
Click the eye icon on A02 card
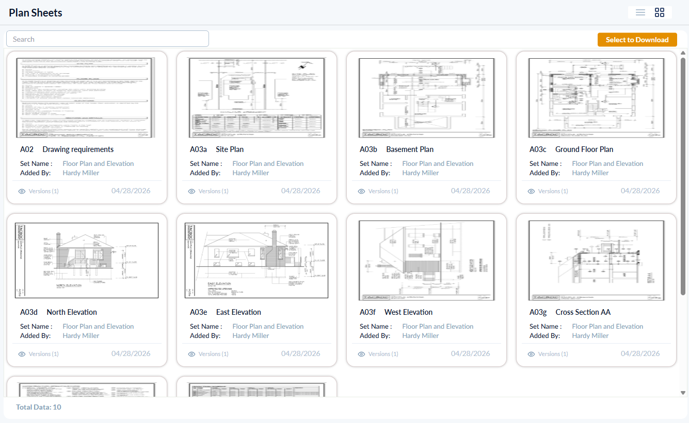coord(22,191)
